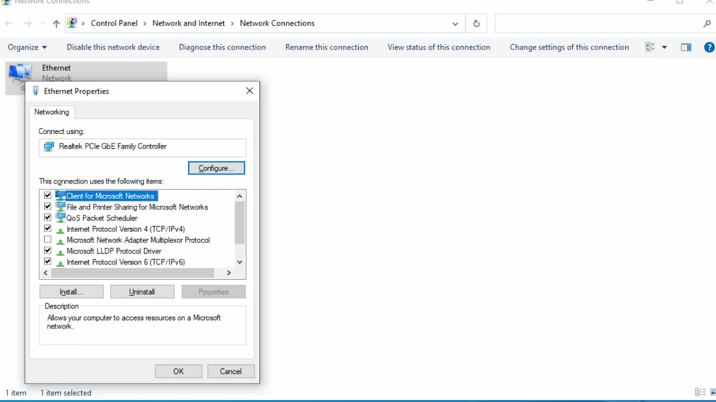Open the address bar history dropdown
The image size is (716, 402).
coord(455,24)
